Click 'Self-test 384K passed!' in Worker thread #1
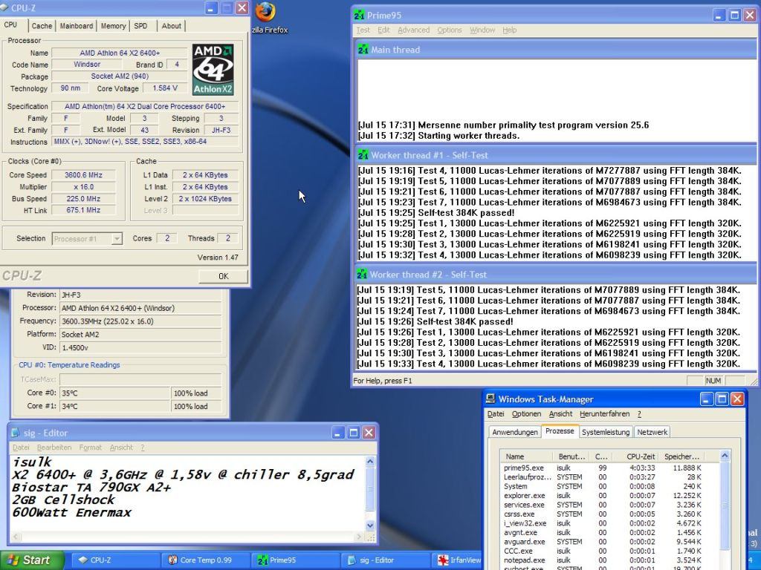761x570 pixels. pyautogui.click(x=466, y=213)
